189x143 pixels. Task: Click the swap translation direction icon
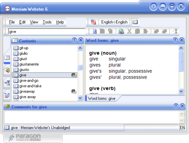pos(93,22)
